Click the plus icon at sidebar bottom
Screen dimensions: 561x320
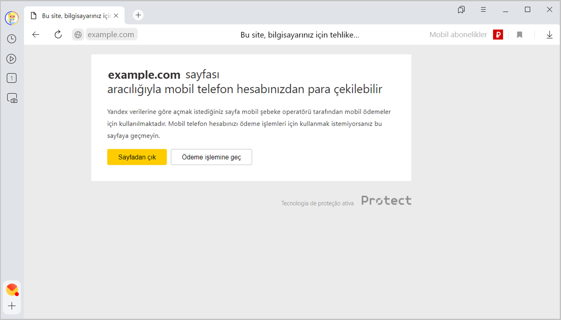[12, 306]
